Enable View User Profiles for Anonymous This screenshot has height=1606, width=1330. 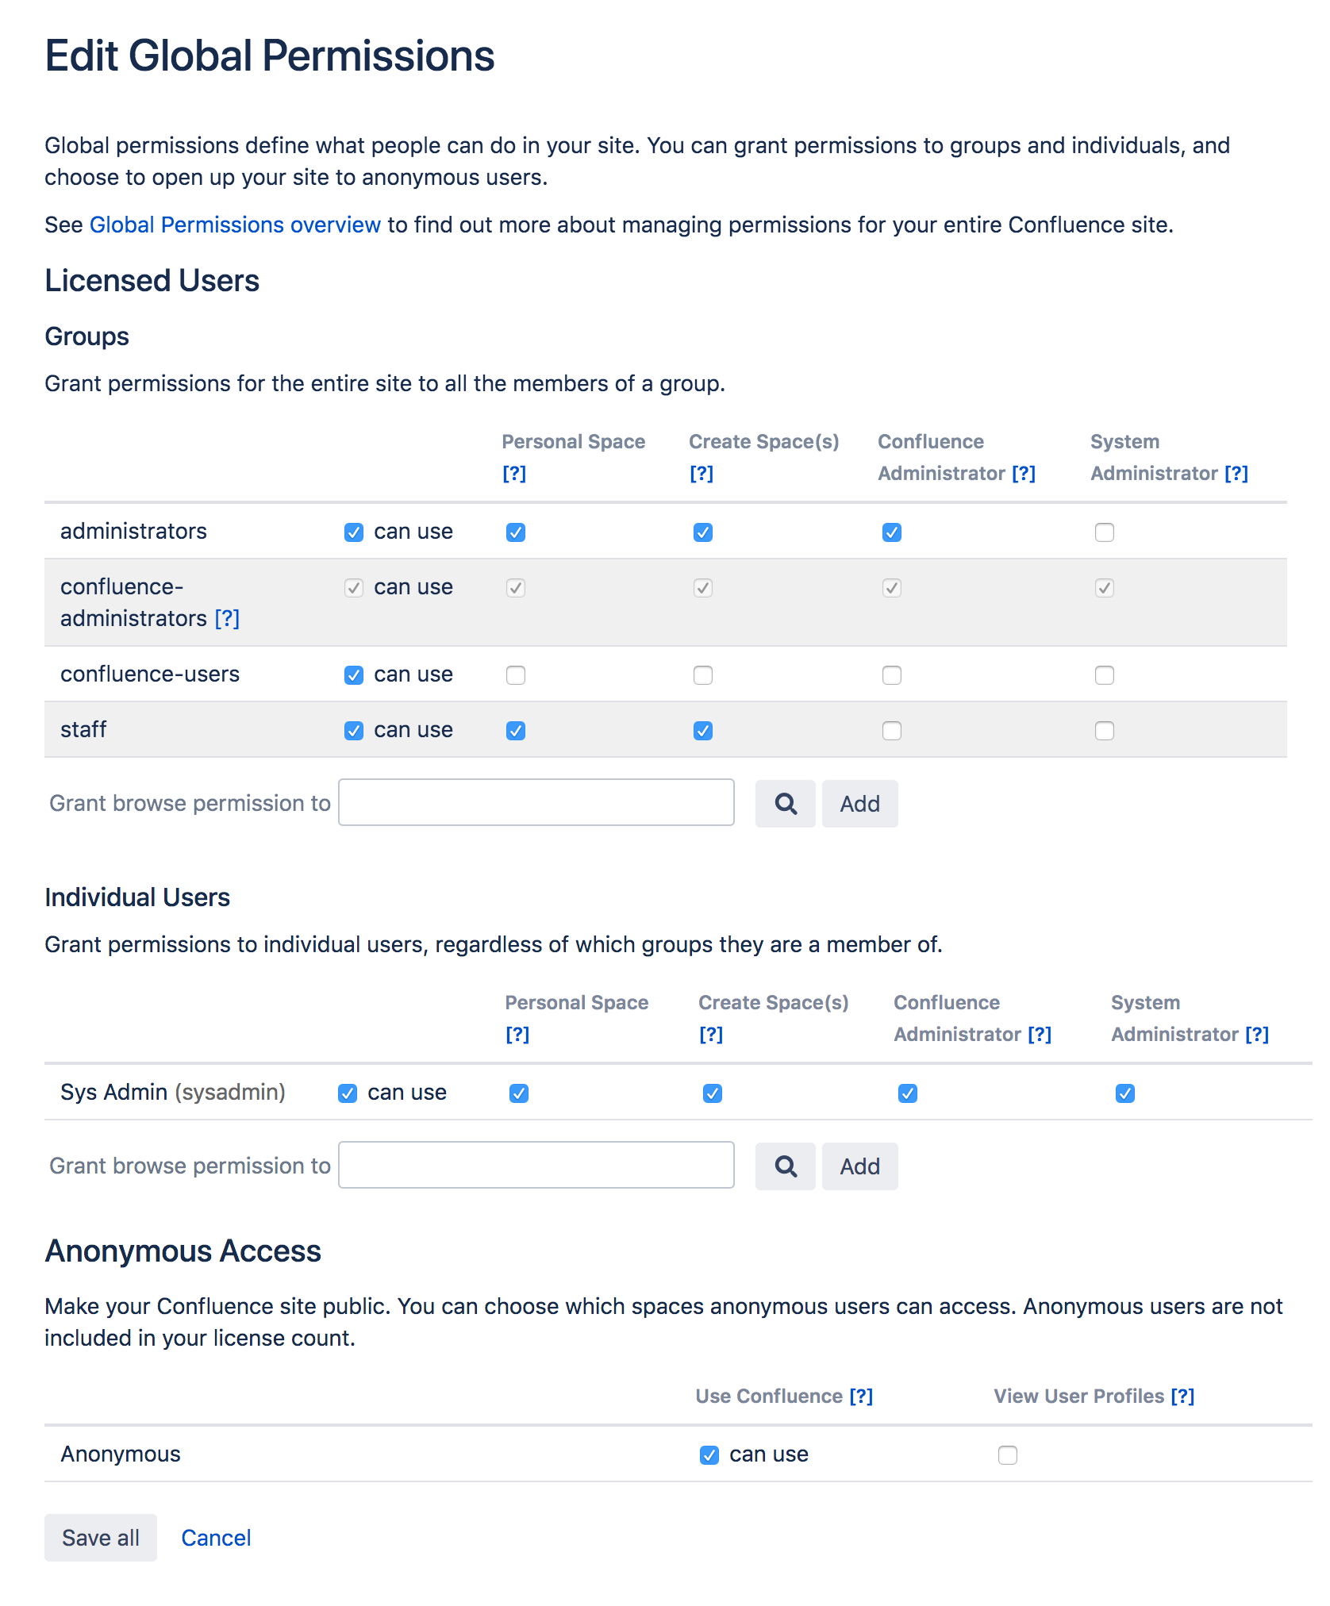pyautogui.click(x=1008, y=1455)
